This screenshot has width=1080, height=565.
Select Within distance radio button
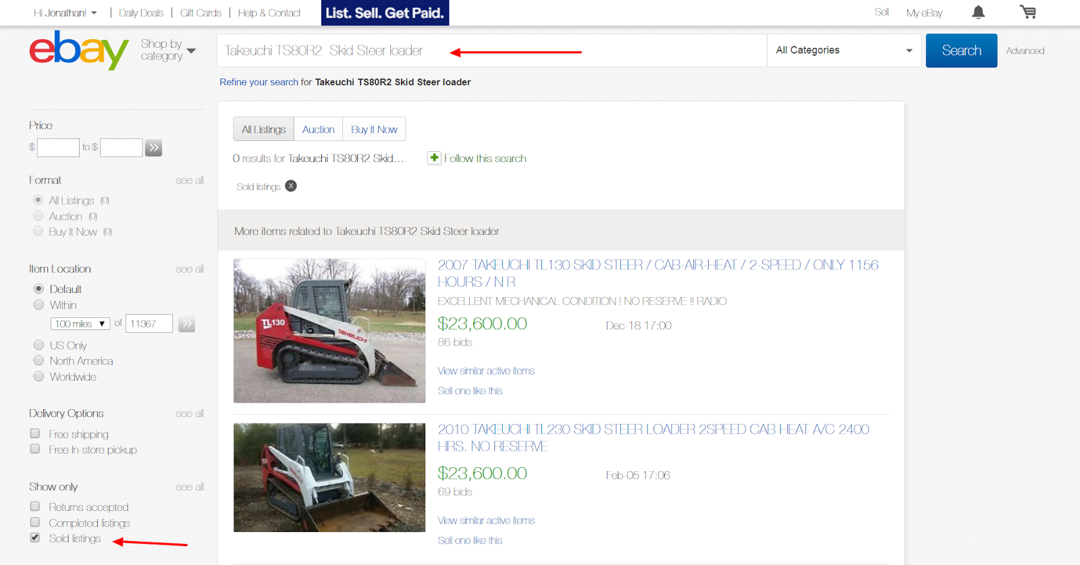click(x=38, y=304)
